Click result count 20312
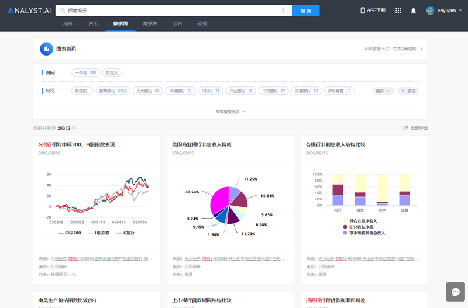468x308 pixels. 64,128
